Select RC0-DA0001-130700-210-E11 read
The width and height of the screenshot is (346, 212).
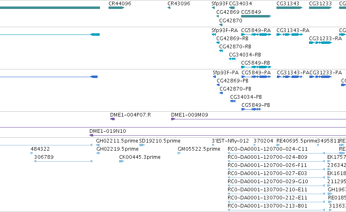pos(276,194)
